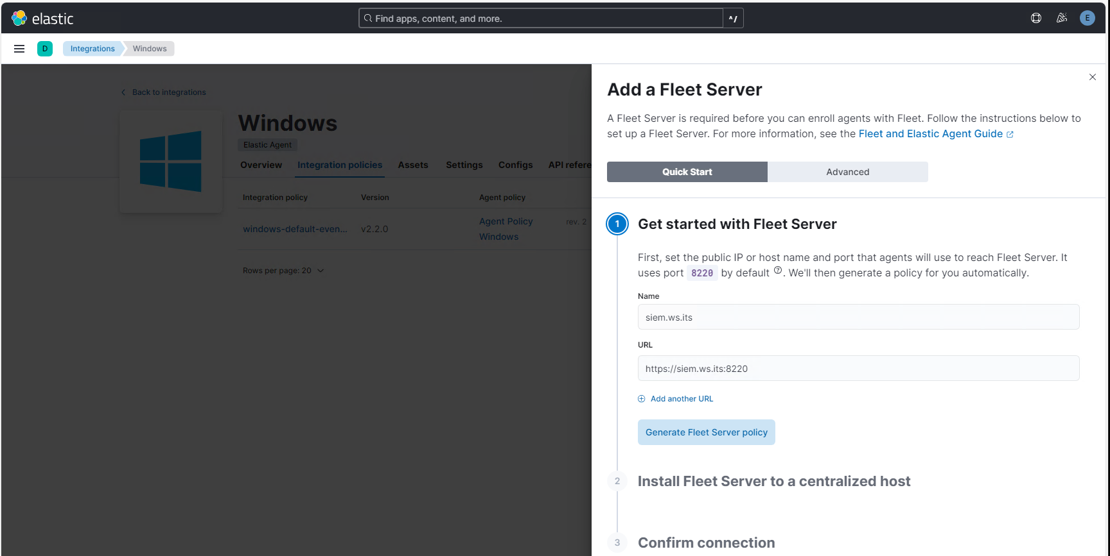Open the hamburger navigation menu

19,49
